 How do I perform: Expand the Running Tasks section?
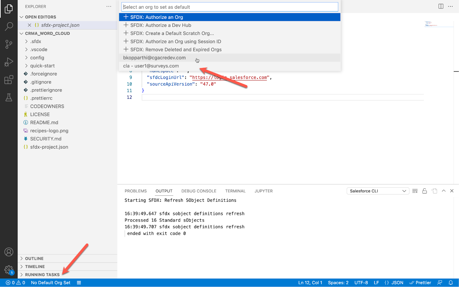pos(67,275)
